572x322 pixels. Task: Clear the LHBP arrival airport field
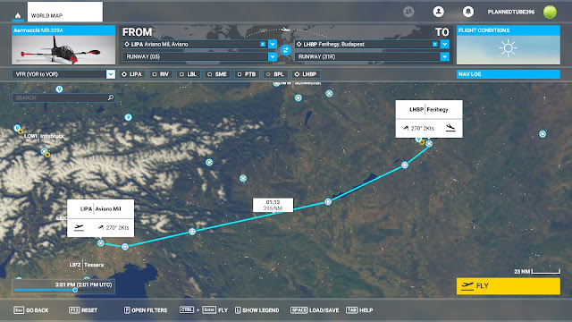435,44
